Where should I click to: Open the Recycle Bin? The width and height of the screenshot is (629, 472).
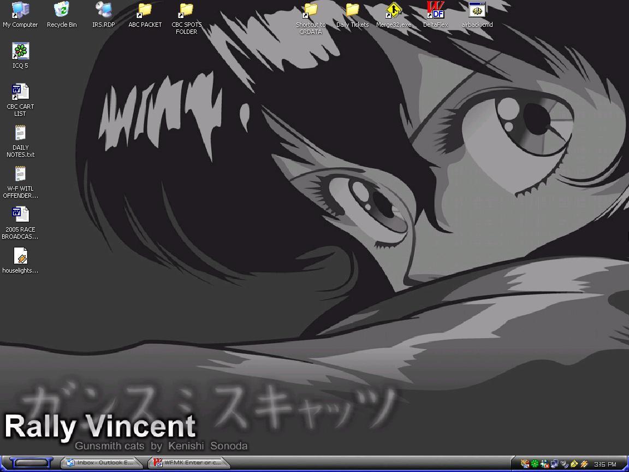pos(62,10)
